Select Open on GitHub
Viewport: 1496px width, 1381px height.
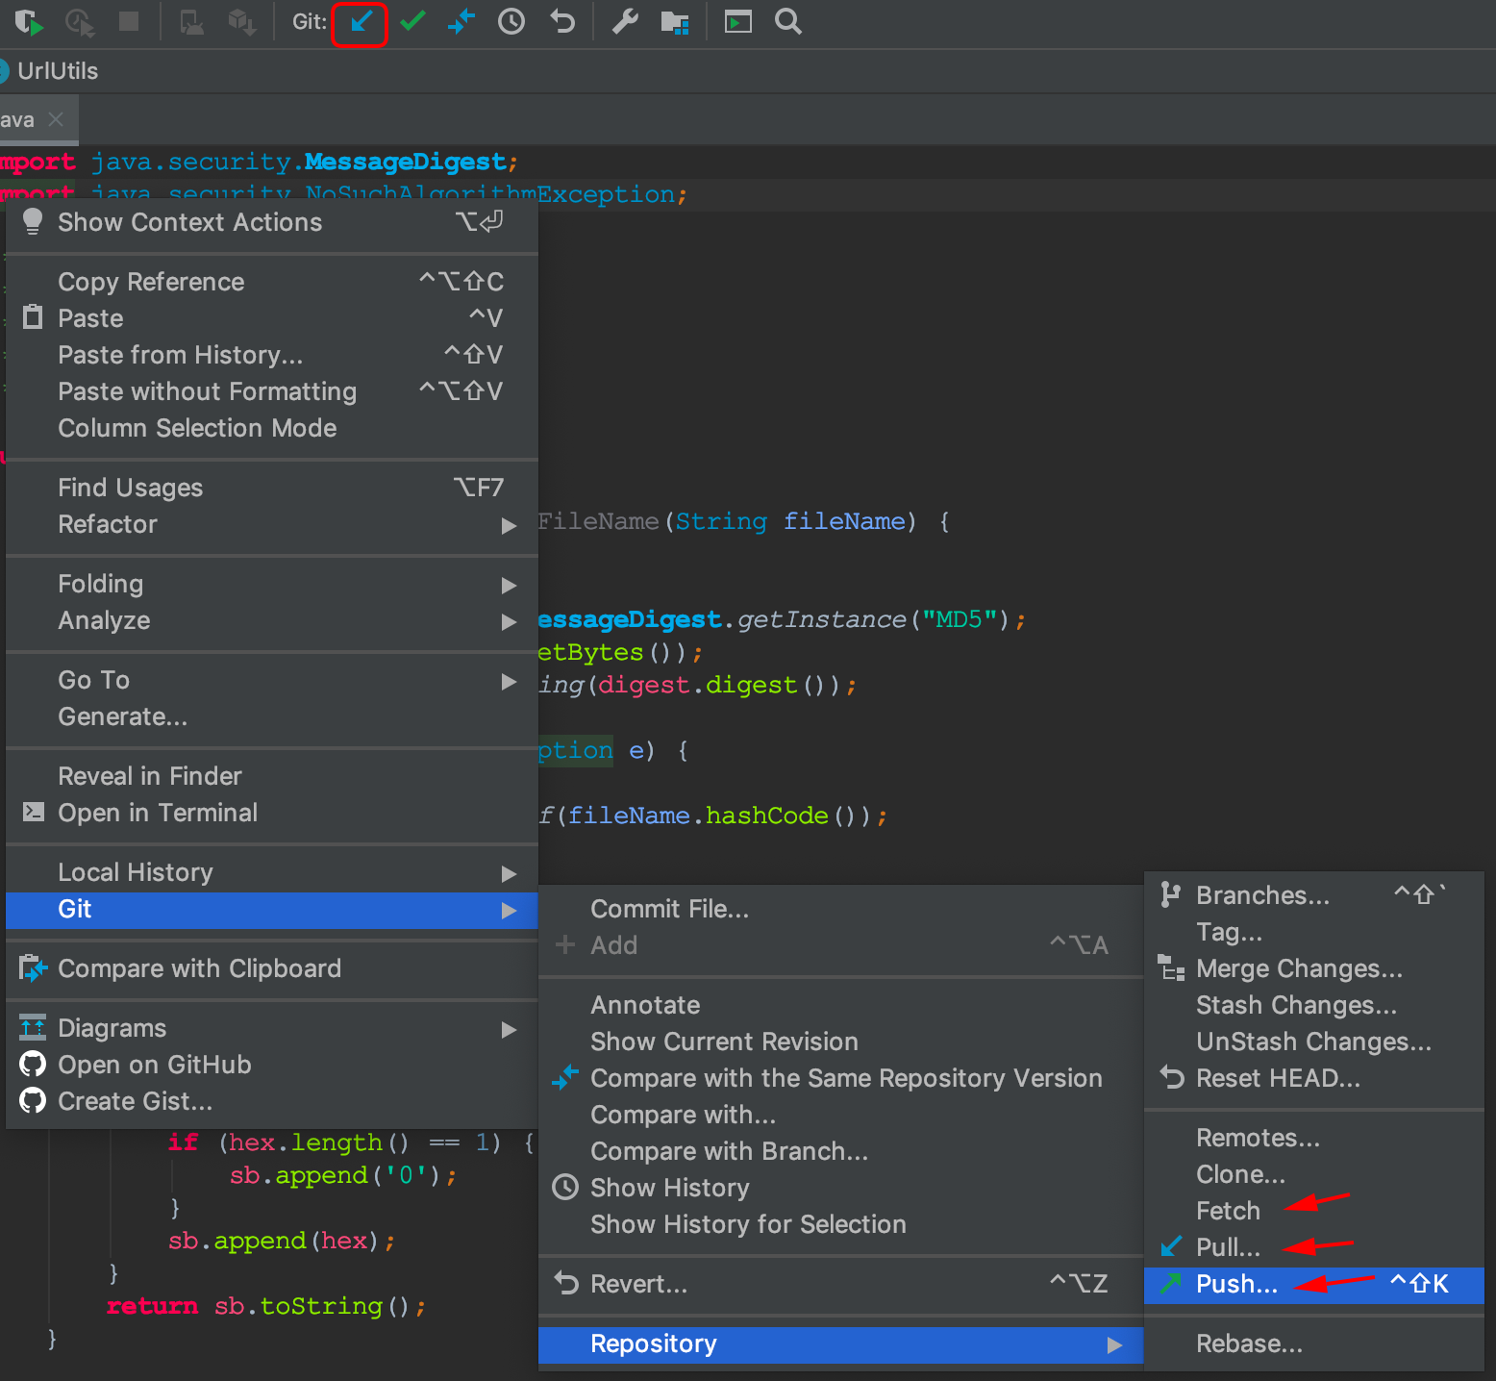point(272,1065)
